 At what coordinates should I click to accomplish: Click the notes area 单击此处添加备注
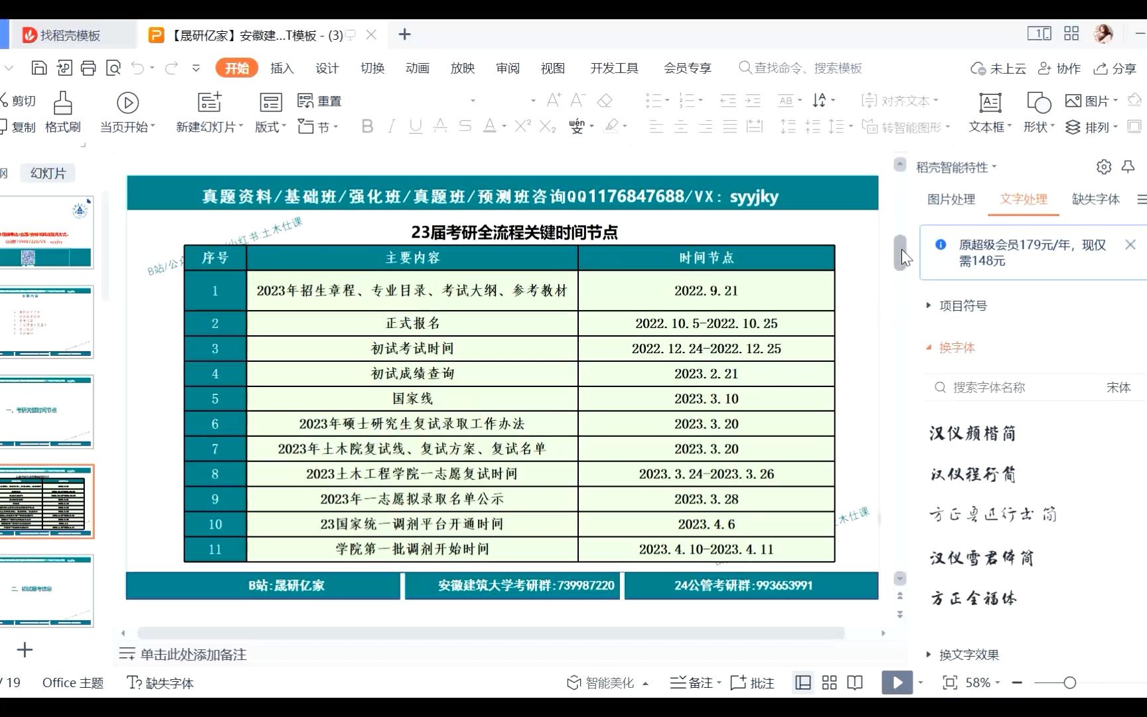193,655
